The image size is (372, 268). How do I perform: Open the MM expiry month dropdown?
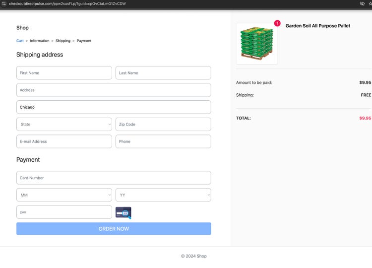point(64,195)
